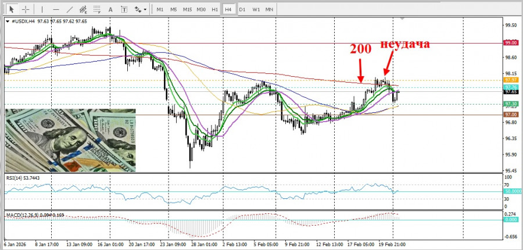
Task: Select the trendline drawing tool
Action: 70,9
